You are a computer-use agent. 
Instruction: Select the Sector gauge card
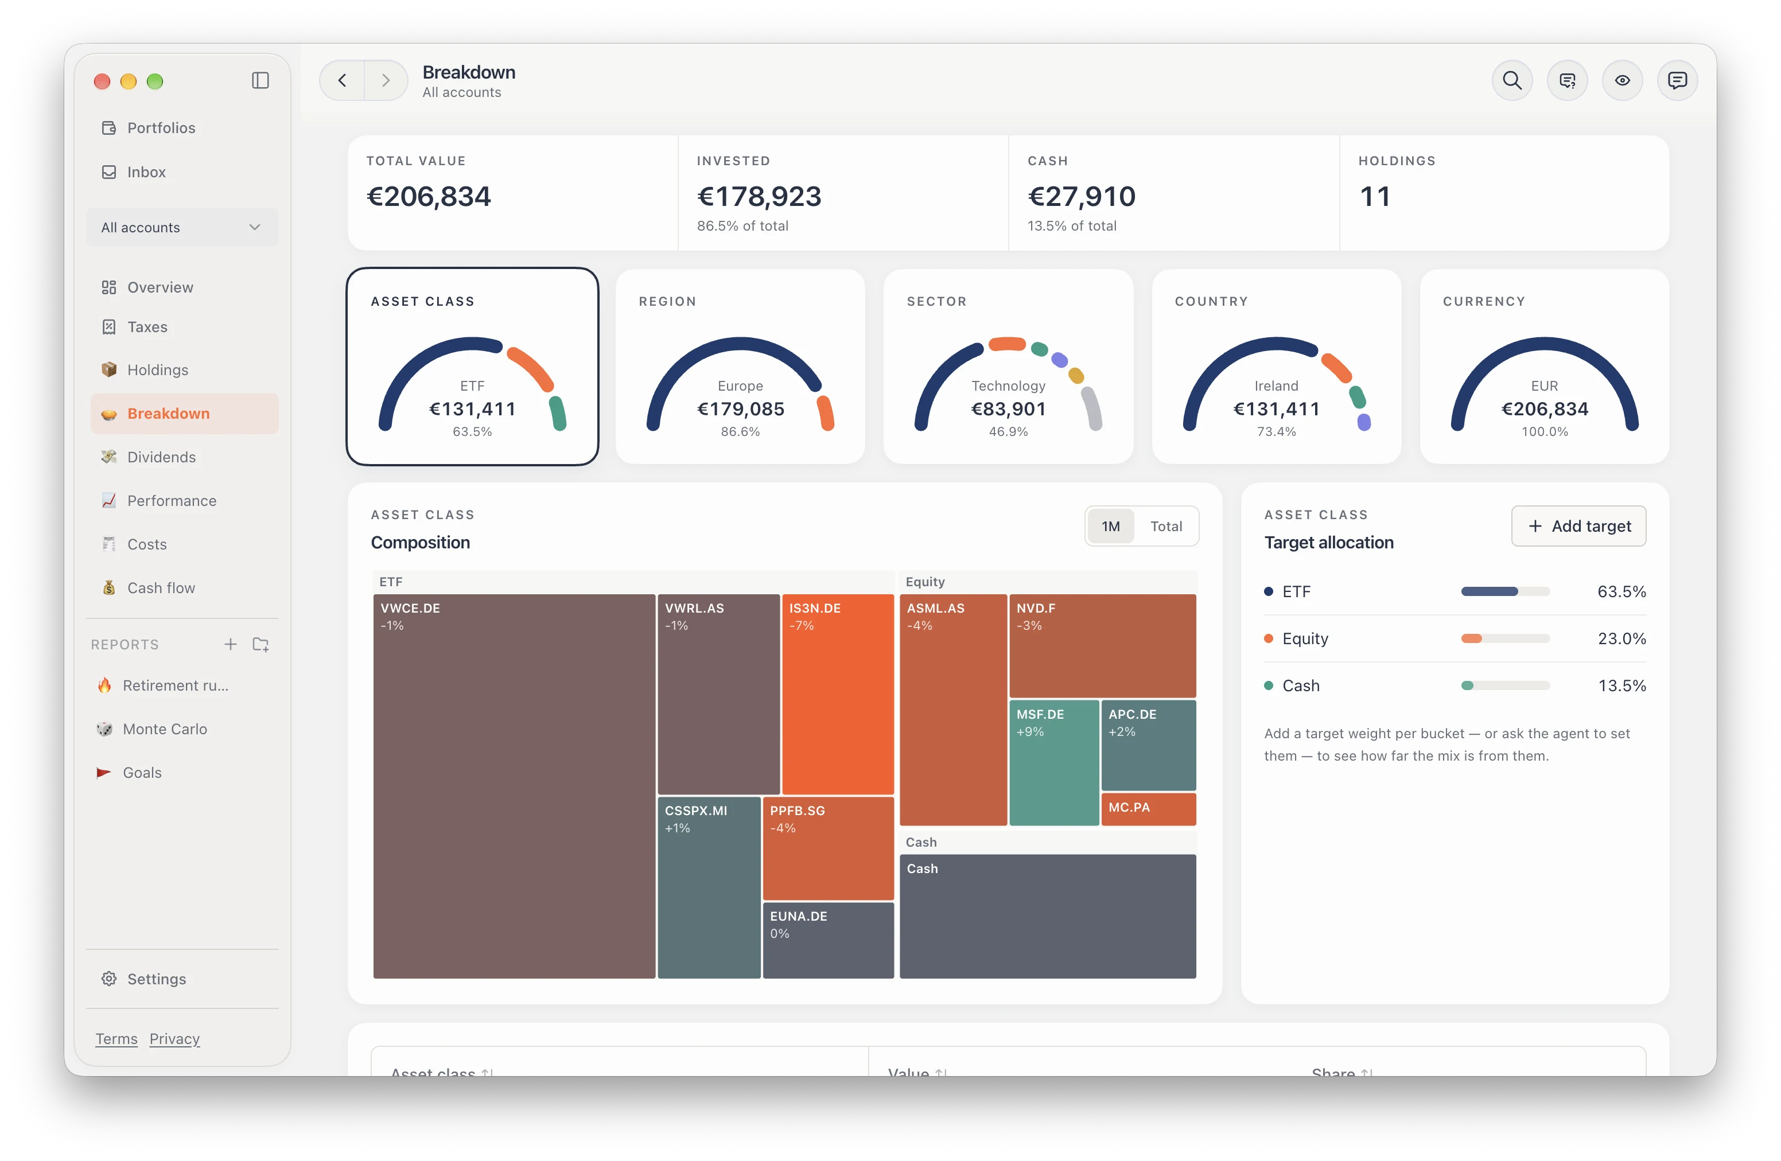1008,367
